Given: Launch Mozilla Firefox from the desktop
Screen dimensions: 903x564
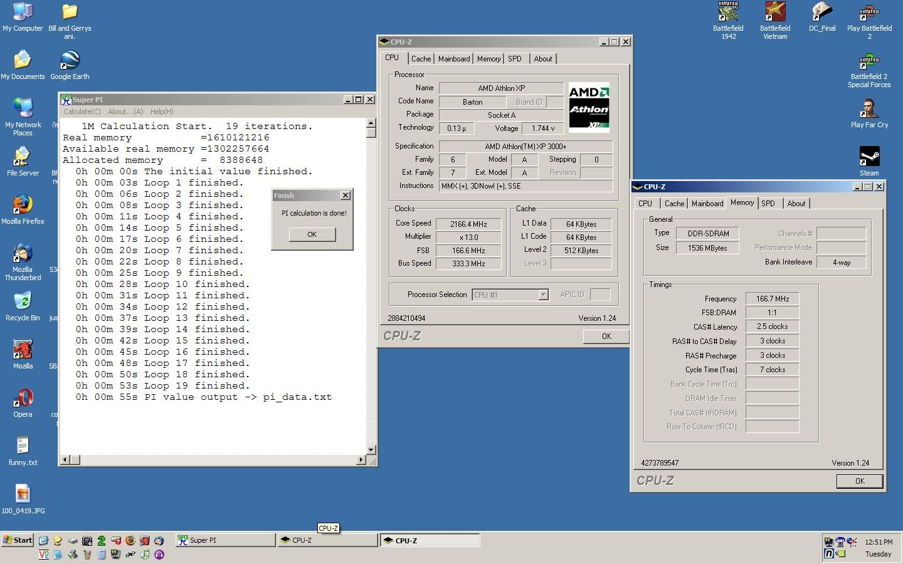Looking at the screenshot, I should coord(23,210).
